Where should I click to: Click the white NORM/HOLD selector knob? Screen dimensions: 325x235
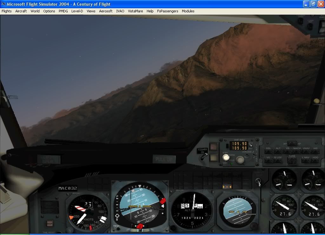[x=226, y=157]
